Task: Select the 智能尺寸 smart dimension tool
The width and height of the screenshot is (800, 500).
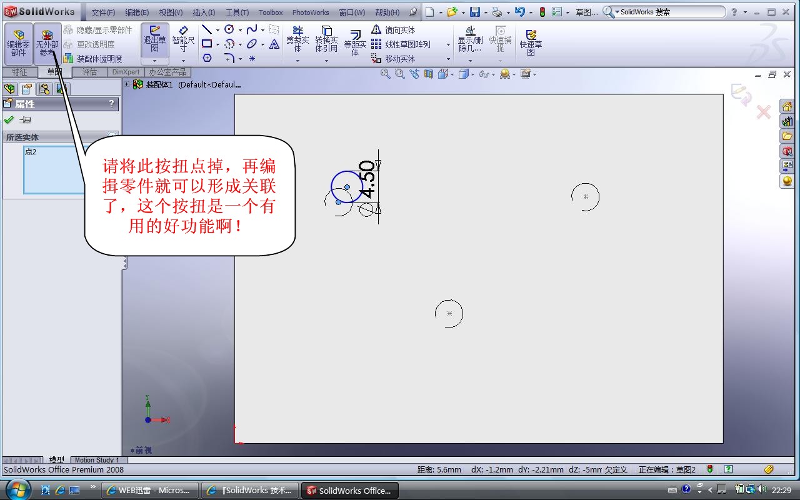Action: click(x=183, y=39)
